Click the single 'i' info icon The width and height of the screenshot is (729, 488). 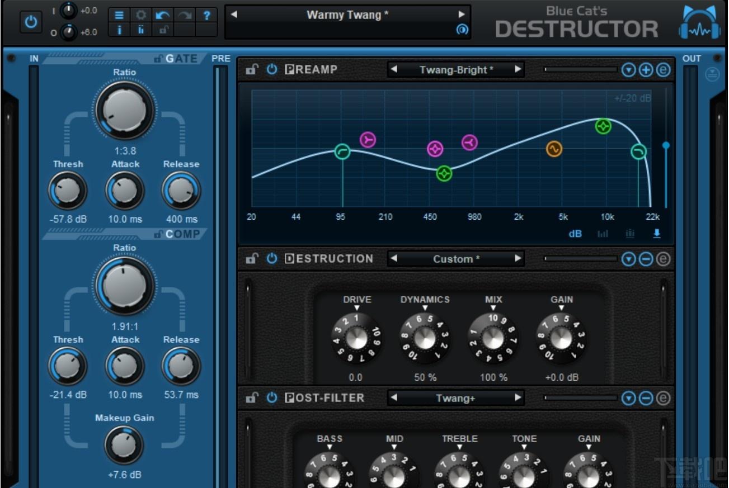point(119,30)
